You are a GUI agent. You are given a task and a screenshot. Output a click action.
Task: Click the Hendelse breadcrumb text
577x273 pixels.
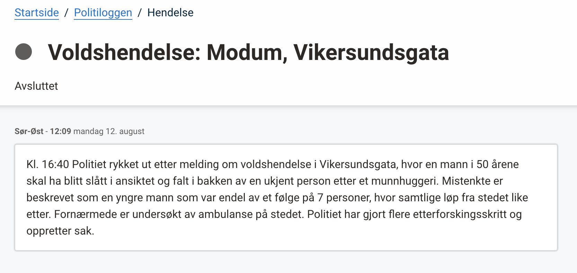click(x=170, y=13)
